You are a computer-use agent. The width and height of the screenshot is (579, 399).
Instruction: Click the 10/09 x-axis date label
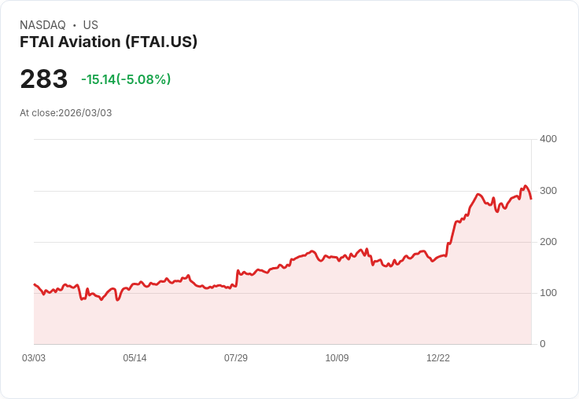click(x=337, y=358)
